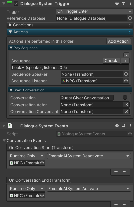This screenshot has height=207, width=134.
Task: Enable or disable Dialogue System Trigger checkbox
Action: 16,3
